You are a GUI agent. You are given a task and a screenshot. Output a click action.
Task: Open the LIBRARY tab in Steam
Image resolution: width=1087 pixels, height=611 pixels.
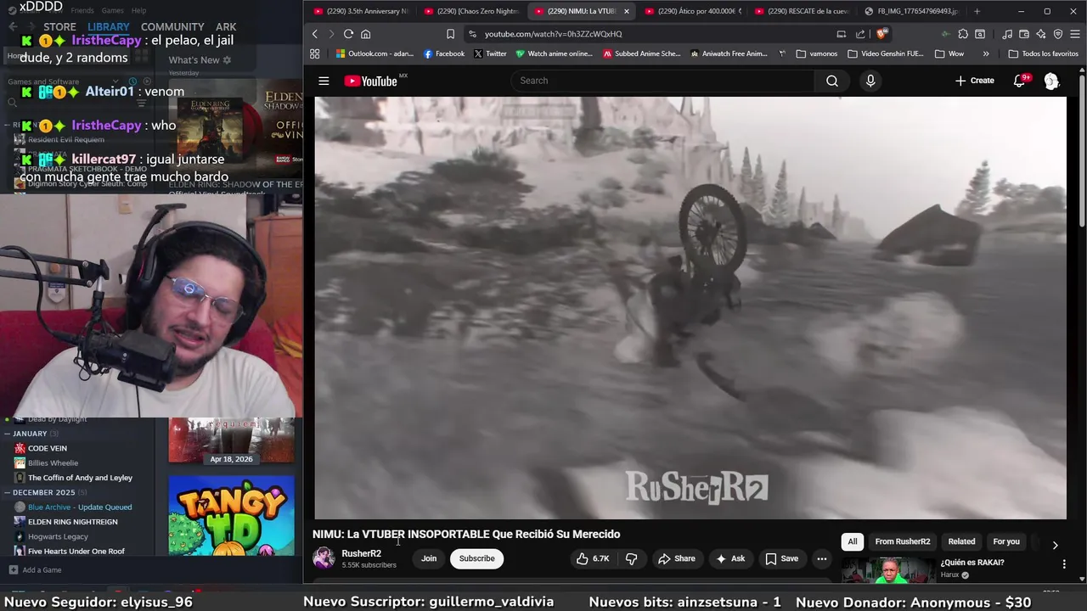click(109, 27)
